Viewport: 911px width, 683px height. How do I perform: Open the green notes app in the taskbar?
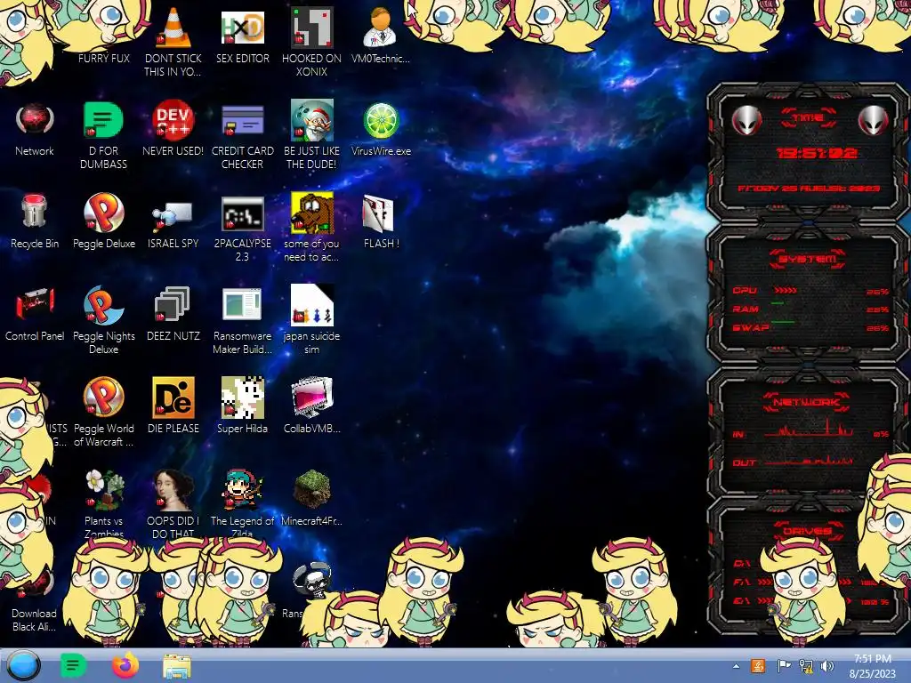(x=73, y=665)
